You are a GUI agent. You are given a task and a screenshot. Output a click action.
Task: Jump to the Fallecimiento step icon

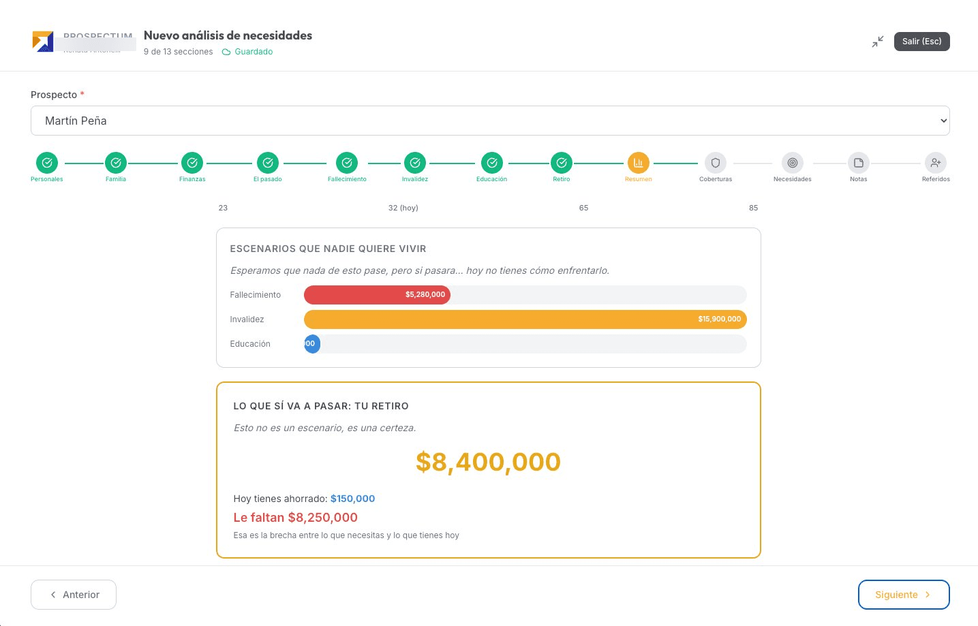click(347, 163)
